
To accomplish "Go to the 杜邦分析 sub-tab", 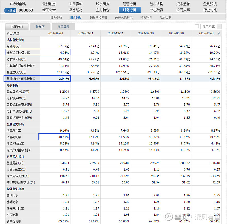I will tap(166, 17).
